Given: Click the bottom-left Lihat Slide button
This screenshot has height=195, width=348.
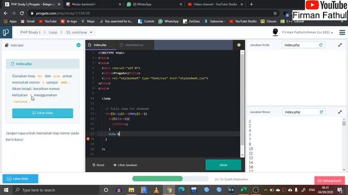Looking at the screenshot, I should tap(21, 179).
